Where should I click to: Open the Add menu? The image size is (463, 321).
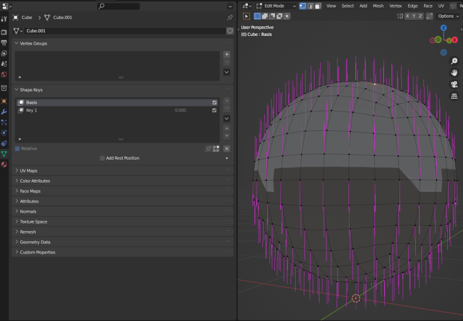[x=363, y=6]
